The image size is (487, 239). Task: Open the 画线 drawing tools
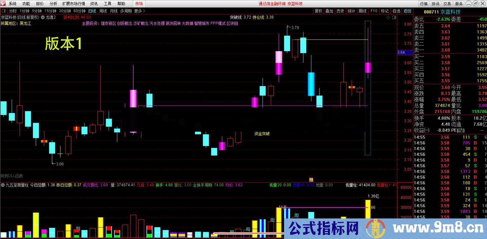pyautogui.click(x=362, y=11)
